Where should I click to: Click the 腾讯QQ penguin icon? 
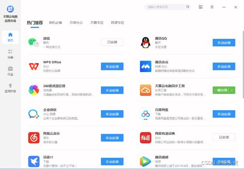[x=146, y=43]
